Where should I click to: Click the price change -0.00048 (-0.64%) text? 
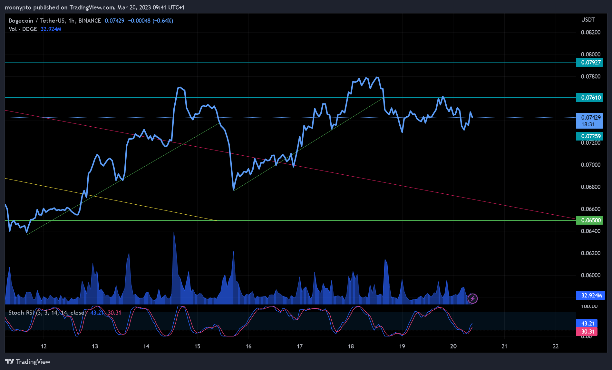[x=151, y=21]
